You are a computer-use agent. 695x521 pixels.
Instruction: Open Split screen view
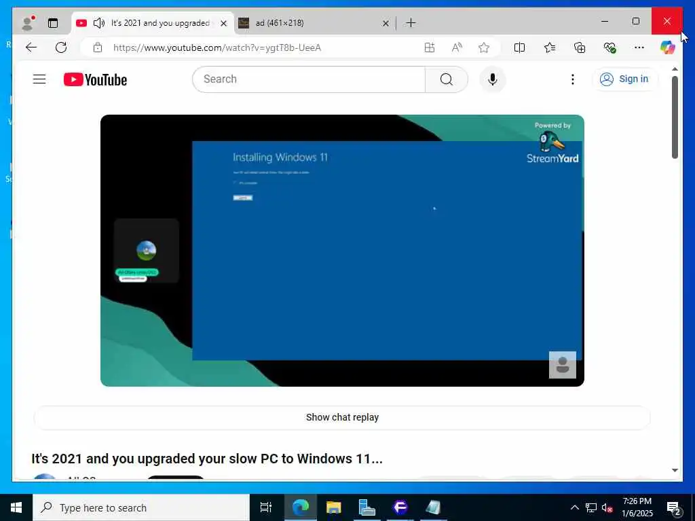pyautogui.click(x=519, y=47)
